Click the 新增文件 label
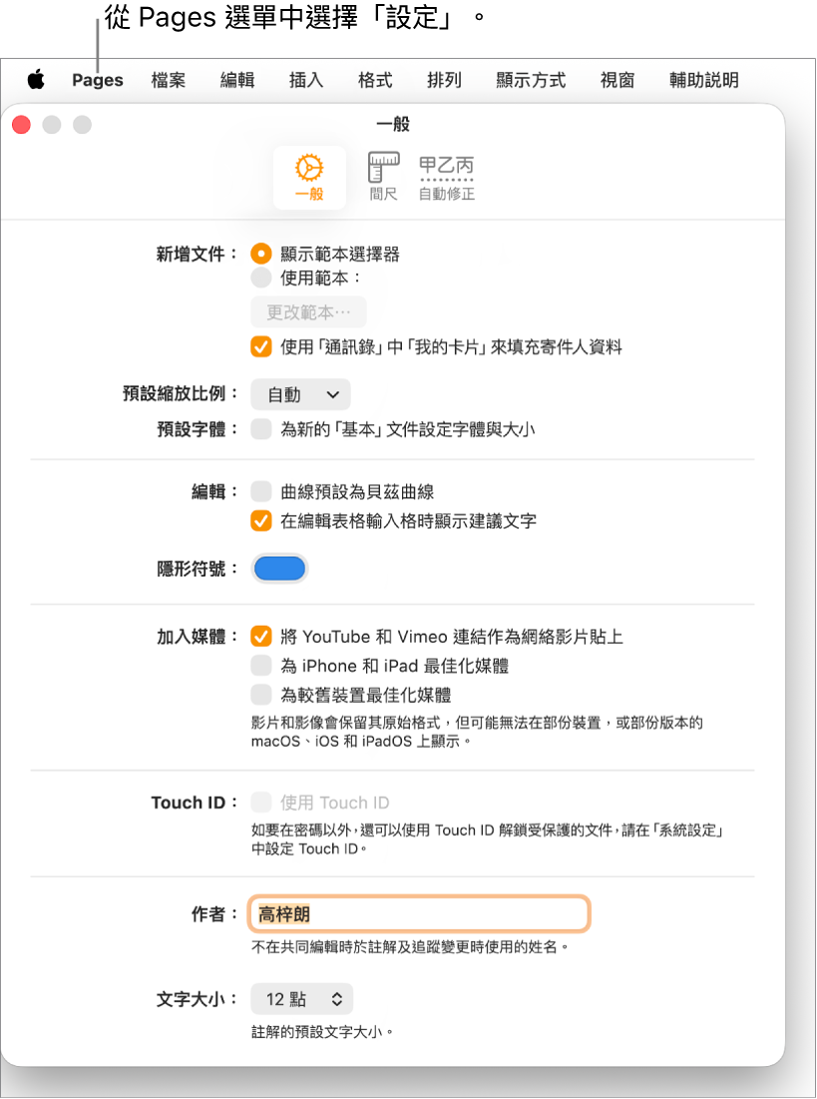The width and height of the screenshot is (817, 1099). (x=197, y=254)
